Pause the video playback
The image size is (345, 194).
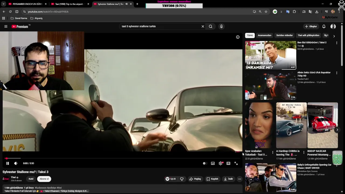pyautogui.click(x=8, y=163)
